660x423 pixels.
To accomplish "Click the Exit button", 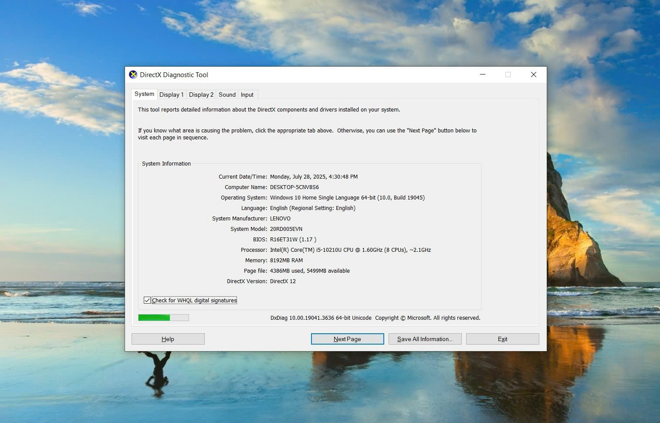I will coord(502,339).
